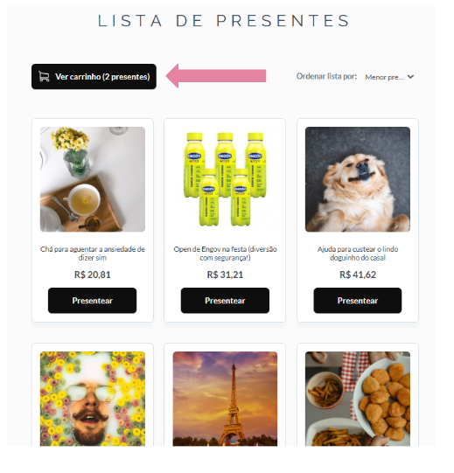
Task: Open Ver carrinho with 2 presentes
Action: pos(94,77)
